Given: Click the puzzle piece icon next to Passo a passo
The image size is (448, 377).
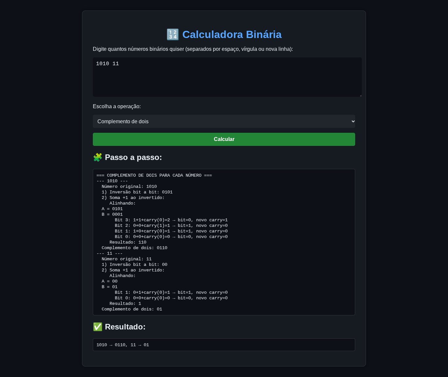Looking at the screenshot, I should (x=97, y=157).
